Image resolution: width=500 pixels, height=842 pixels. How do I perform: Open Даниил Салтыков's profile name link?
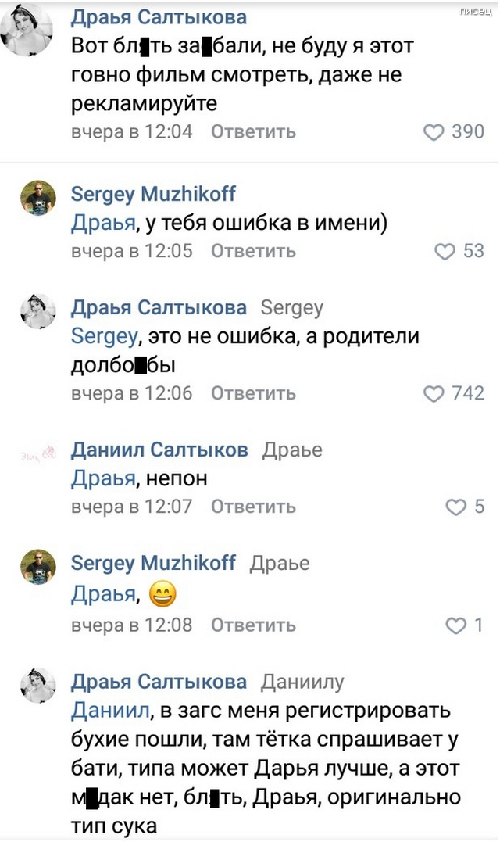pyautogui.click(x=159, y=450)
